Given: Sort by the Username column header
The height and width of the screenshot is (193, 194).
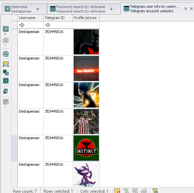Looking at the screenshot, I should 30,18.
